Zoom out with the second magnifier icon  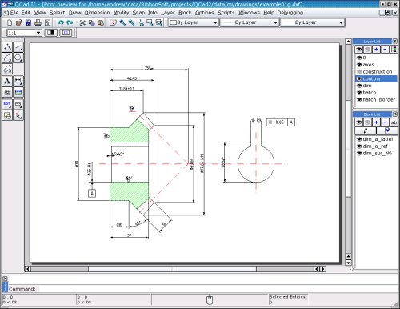(131, 22)
